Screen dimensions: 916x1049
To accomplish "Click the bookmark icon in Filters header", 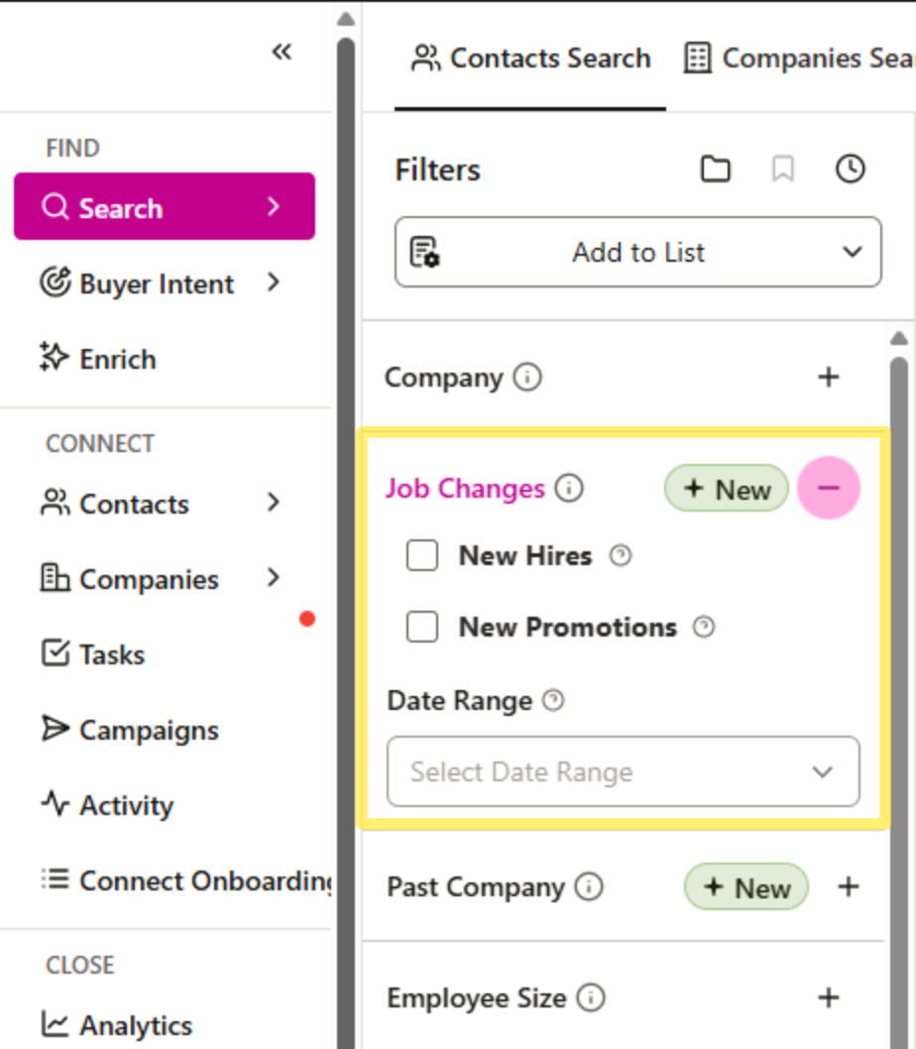I will (x=783, y=169).
